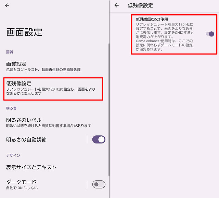The width and height of the screenshot is (219, 198).
Task: Enable the ダークモード switch
Action: coord(99,184)
